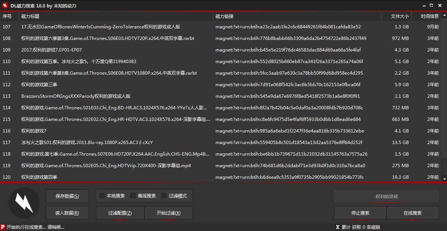Select row 108 S06E03 HDTV720P title
The image size is (447, 231).
tap(108, 38)
